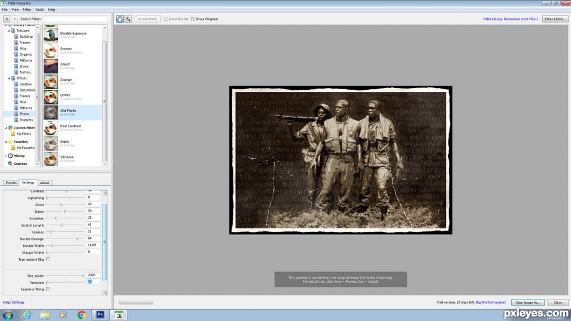This screenshot has width=571, height=321.
Task: Collapse the Textures tree node
Action: coord(9,31)
